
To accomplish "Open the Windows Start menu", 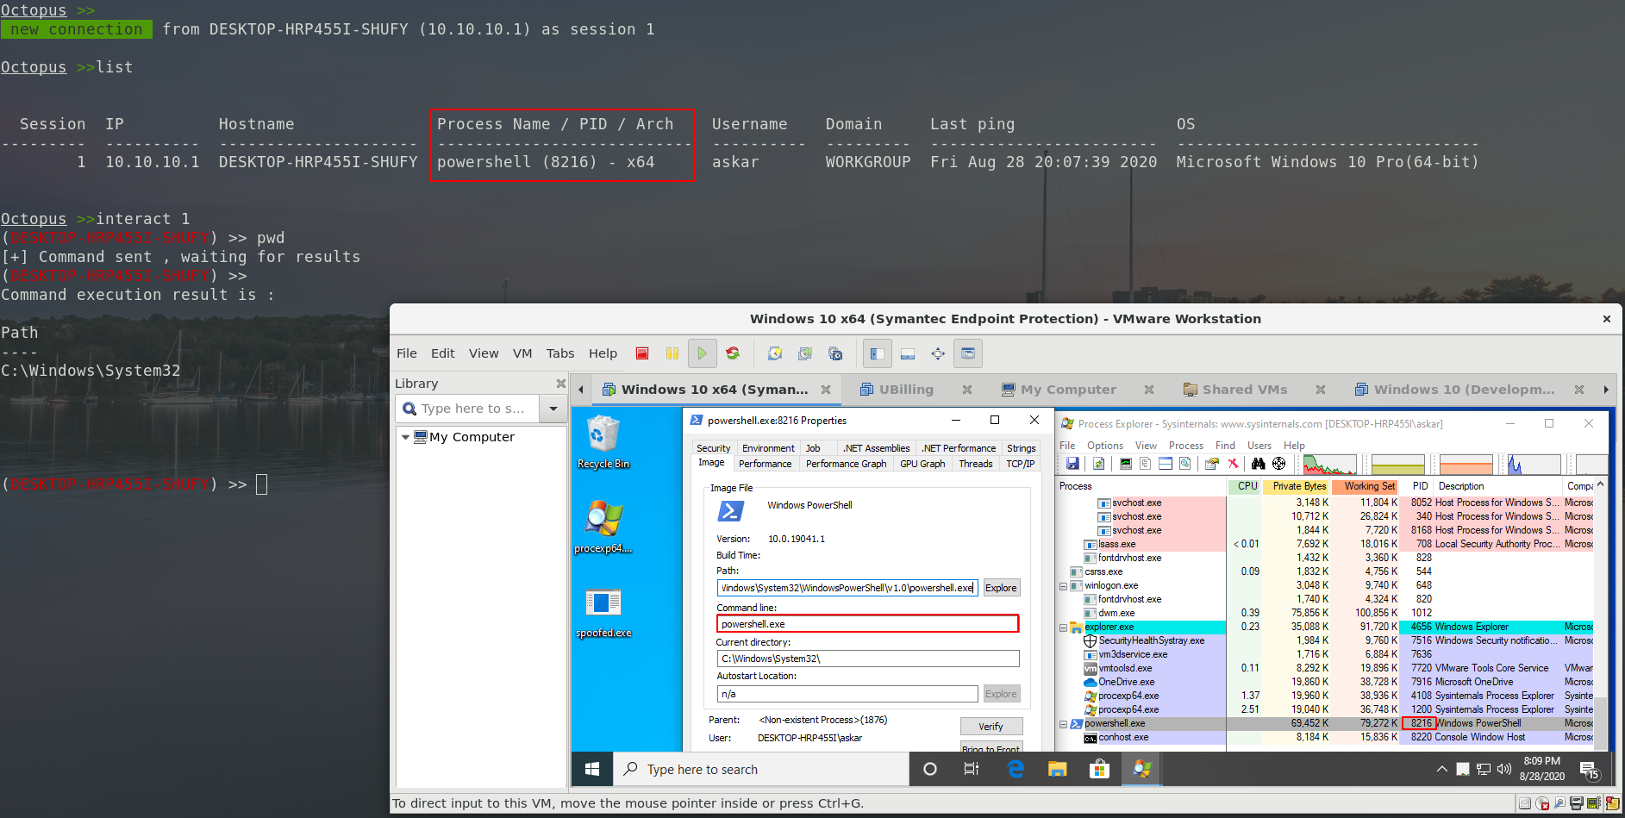I will click(592, 769).
